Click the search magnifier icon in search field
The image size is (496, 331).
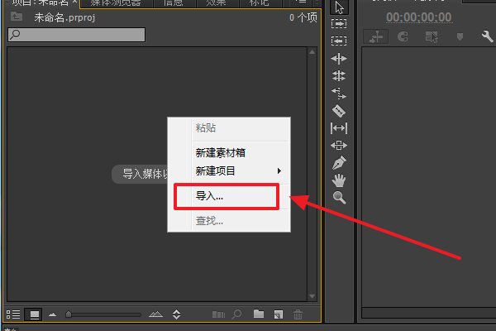(15, 34)
